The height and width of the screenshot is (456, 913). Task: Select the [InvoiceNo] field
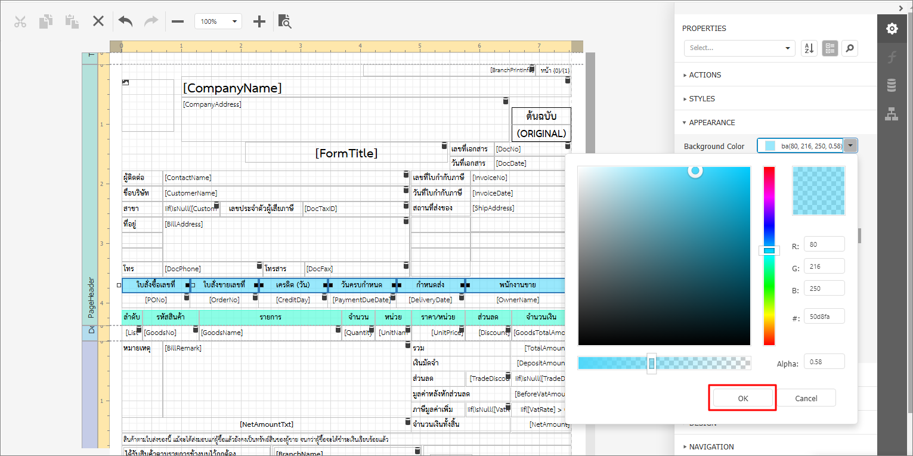click(518, 178)
